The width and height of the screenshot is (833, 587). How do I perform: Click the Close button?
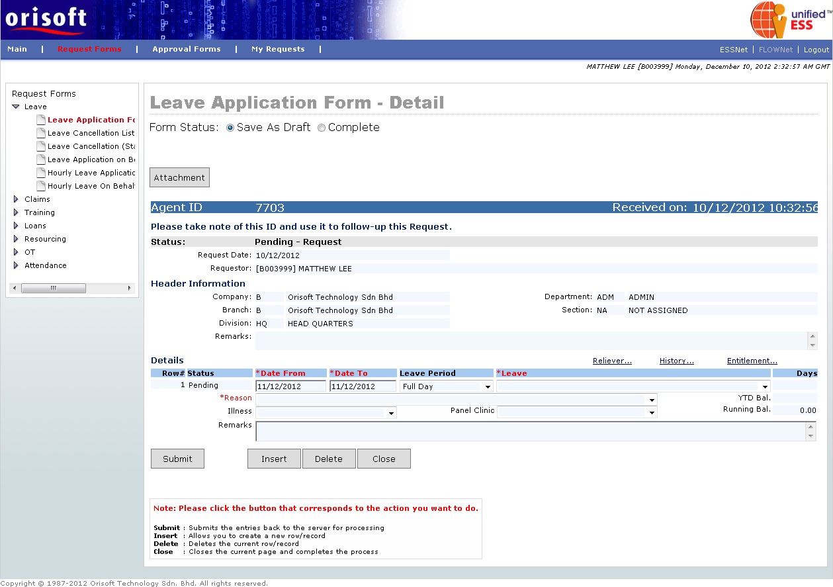point(384,459)
